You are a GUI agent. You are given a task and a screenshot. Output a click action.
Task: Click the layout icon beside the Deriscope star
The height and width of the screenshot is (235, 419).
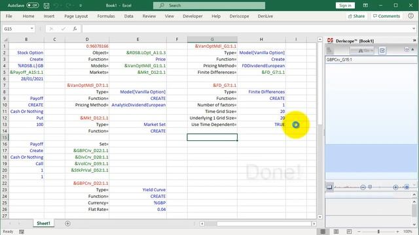coord(407,50)
